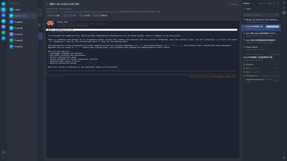287x161 pixels.
Task: Click the Claude Code crab mascot logo
Action: pyautogui.click(x=50, y=23)
